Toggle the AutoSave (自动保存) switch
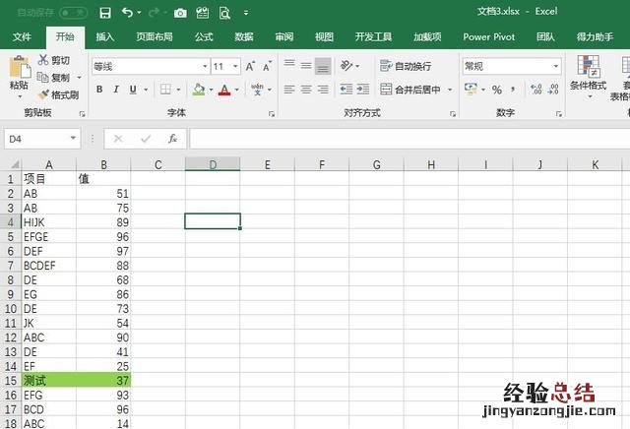The height and width of the screenshot is (429, 630). pyautogui.click(x=73, y=13)
